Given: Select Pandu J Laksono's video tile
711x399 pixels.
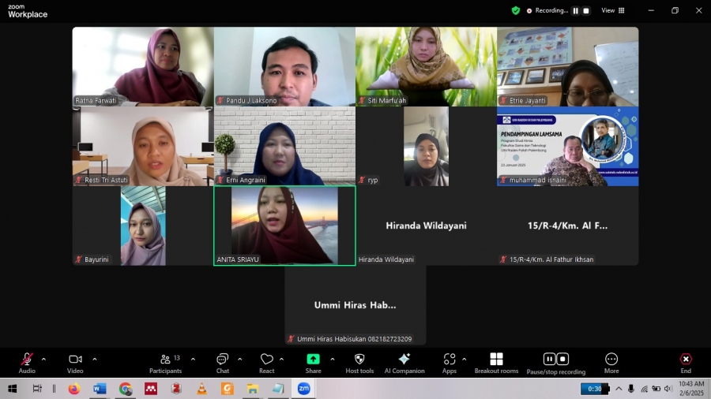Looking at the screenshot, I should [x=284, y=66].
